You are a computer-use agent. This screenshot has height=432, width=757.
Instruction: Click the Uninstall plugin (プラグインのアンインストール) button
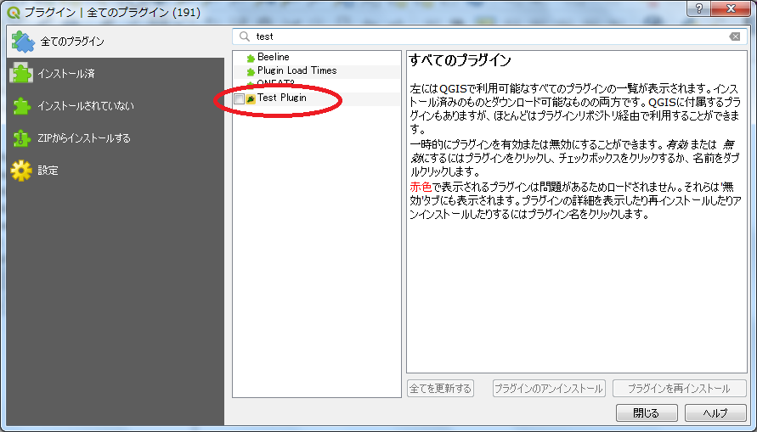[x=549, y=388]
